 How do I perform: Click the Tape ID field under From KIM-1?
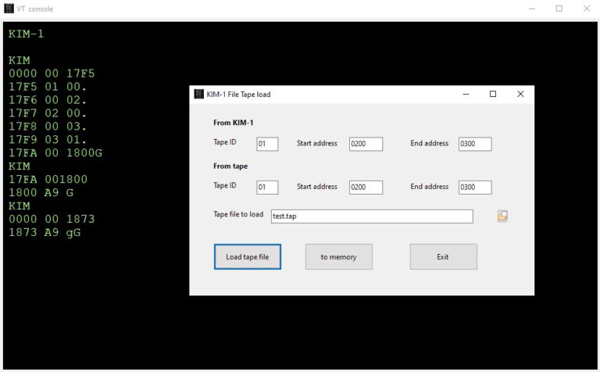(x=267, y=144)
